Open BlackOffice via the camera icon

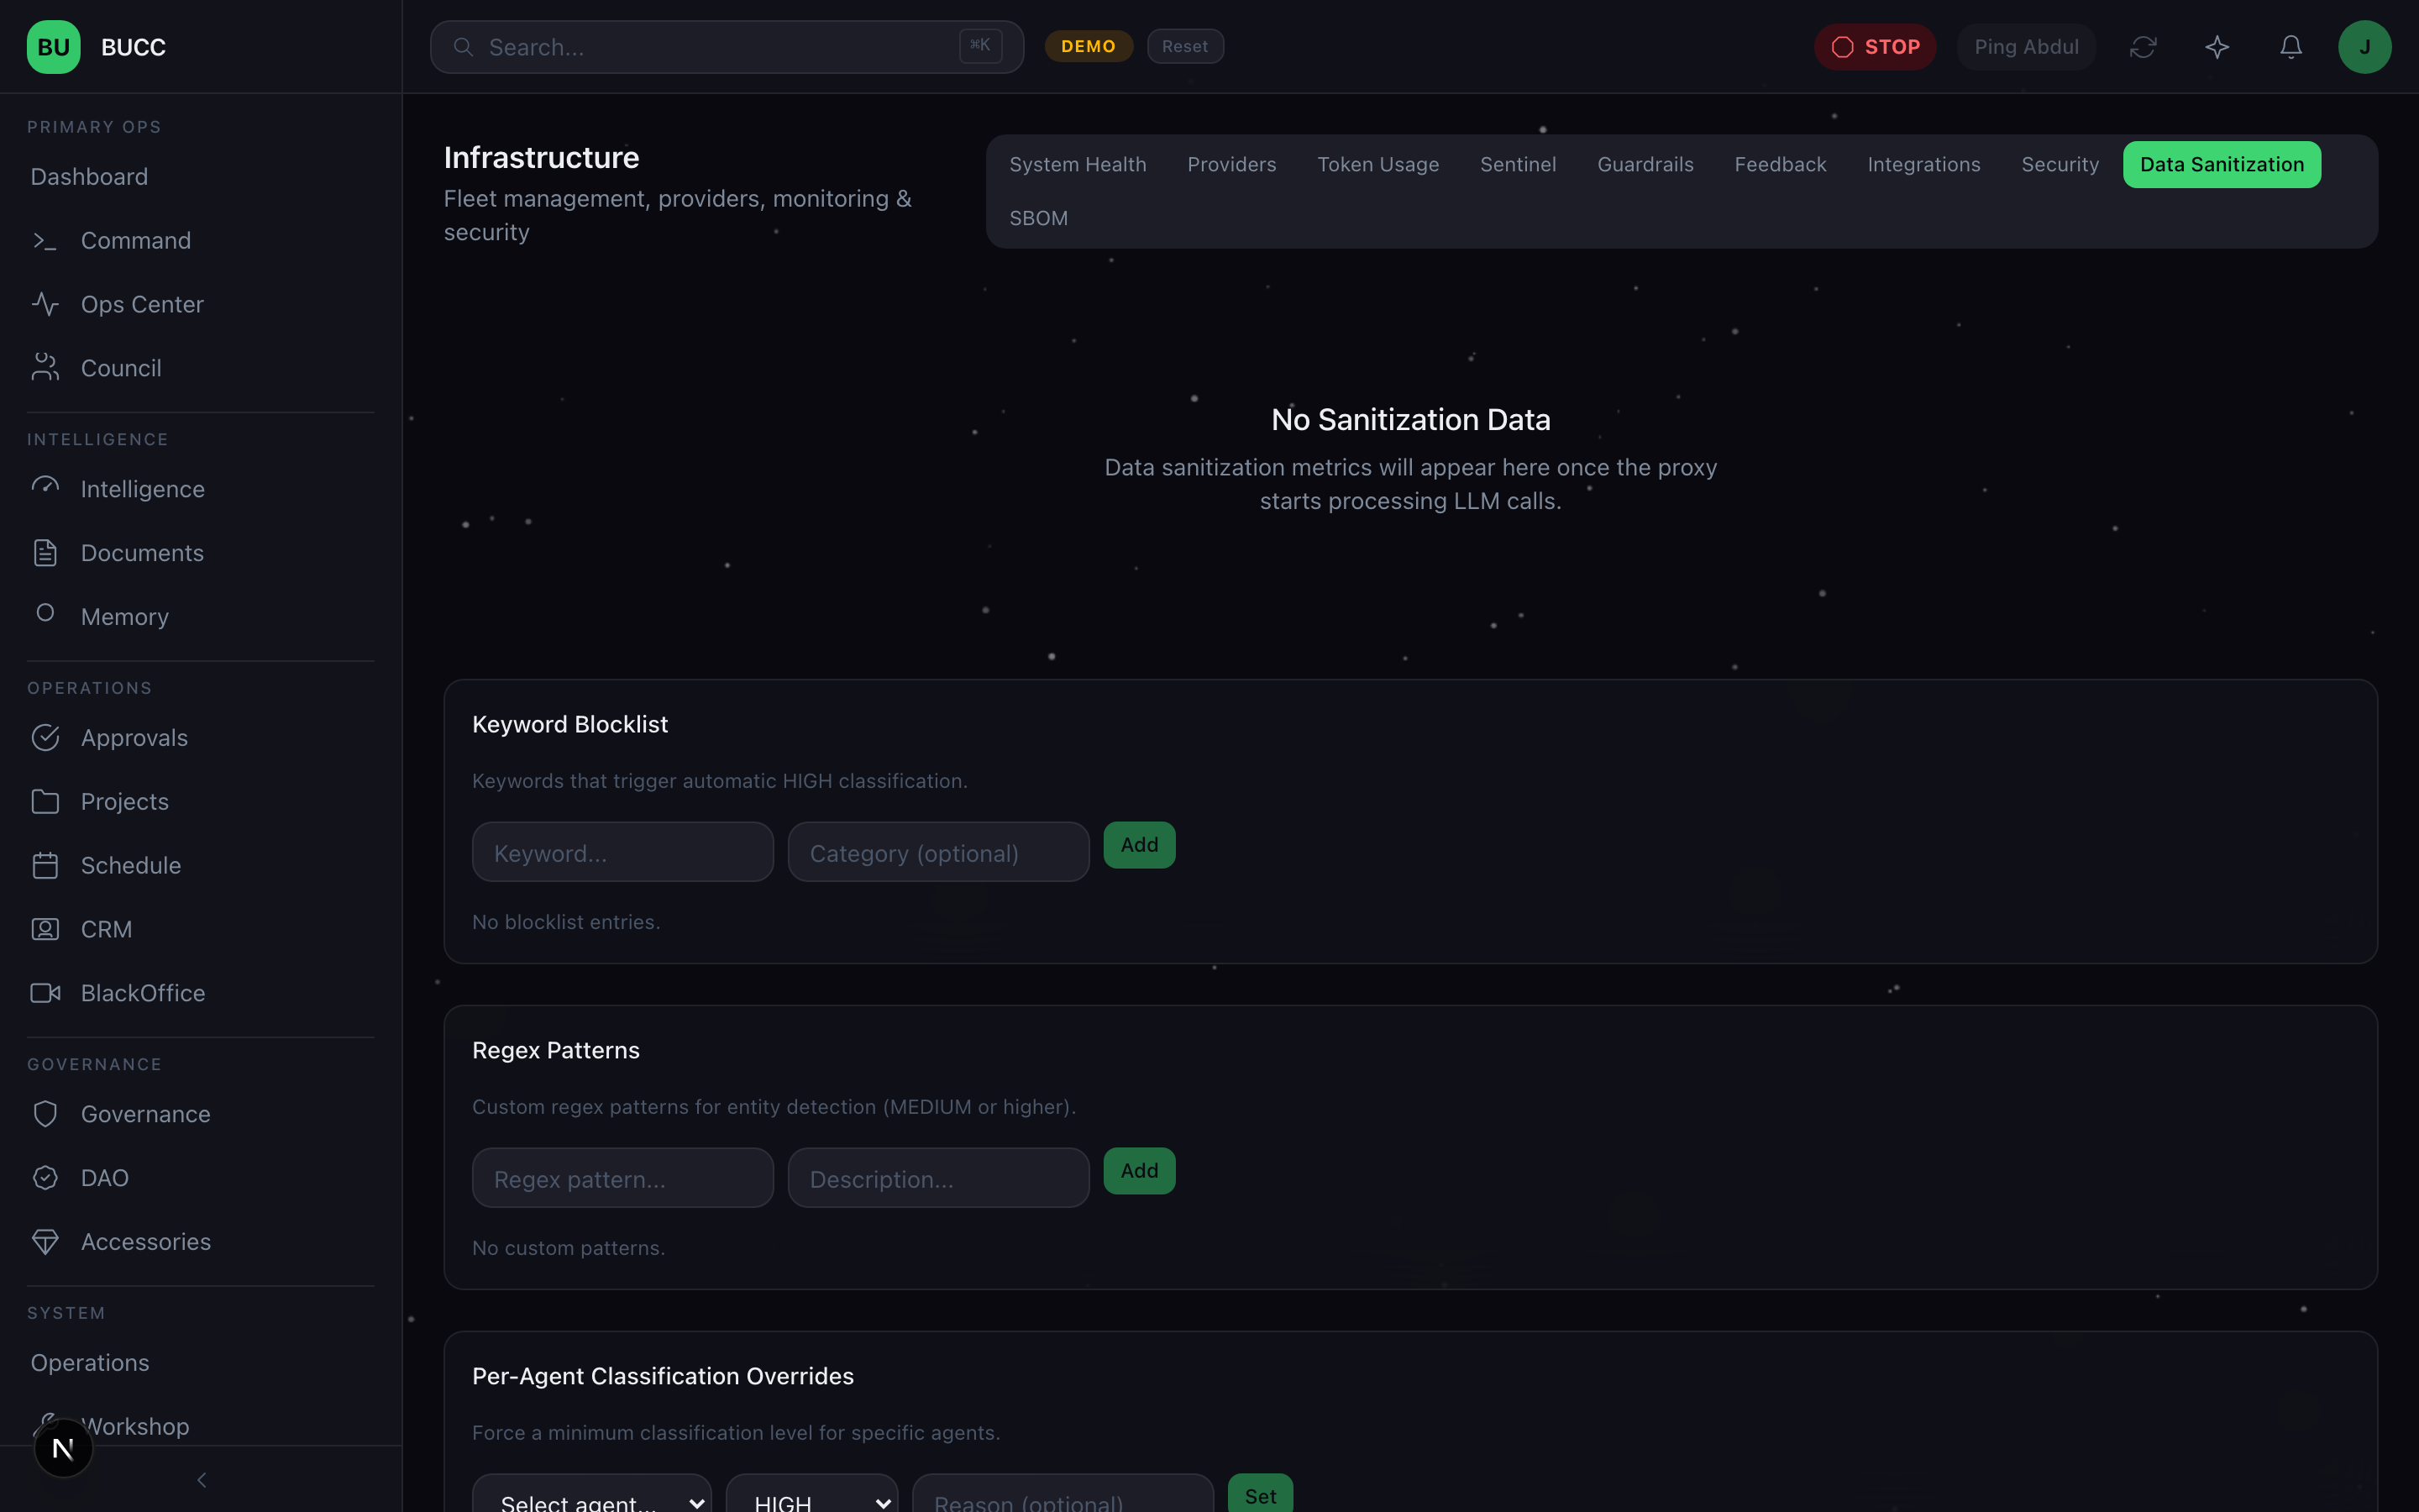pyautogui.click(x=45, y=992)
